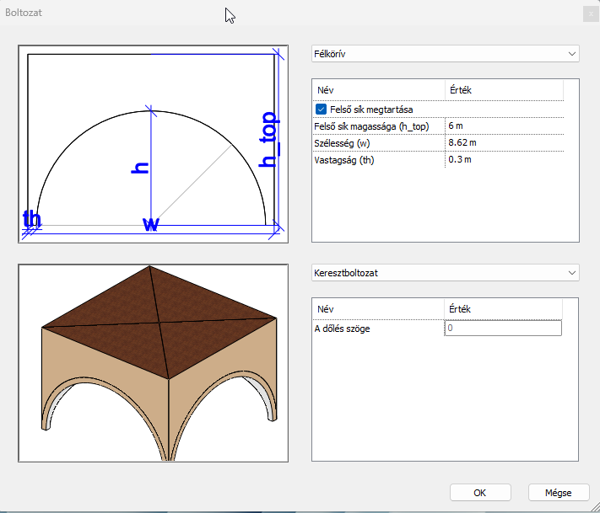This screenshot has height=513, width=600.
Task: Edit the Vastagság value 0.3 m
Action: point(503,159)
